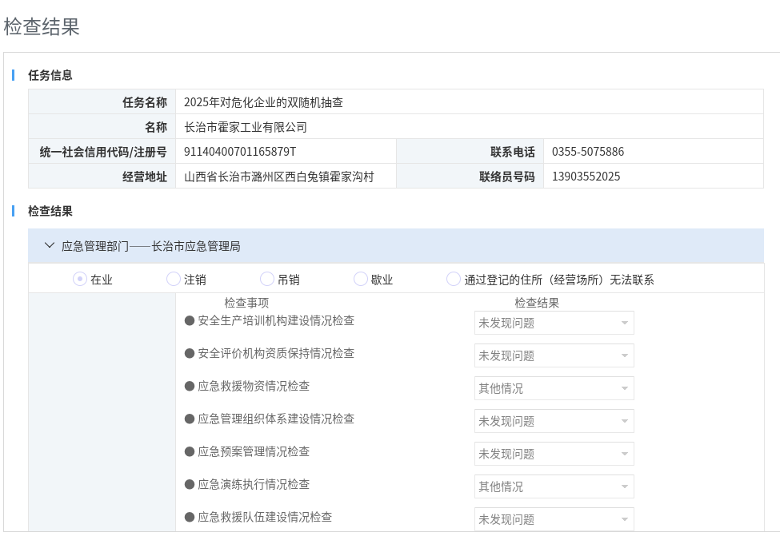Viewport: 780px width, 540px height.
Task: Select the 歇业 radio button
Action: [x=361, y=280]
